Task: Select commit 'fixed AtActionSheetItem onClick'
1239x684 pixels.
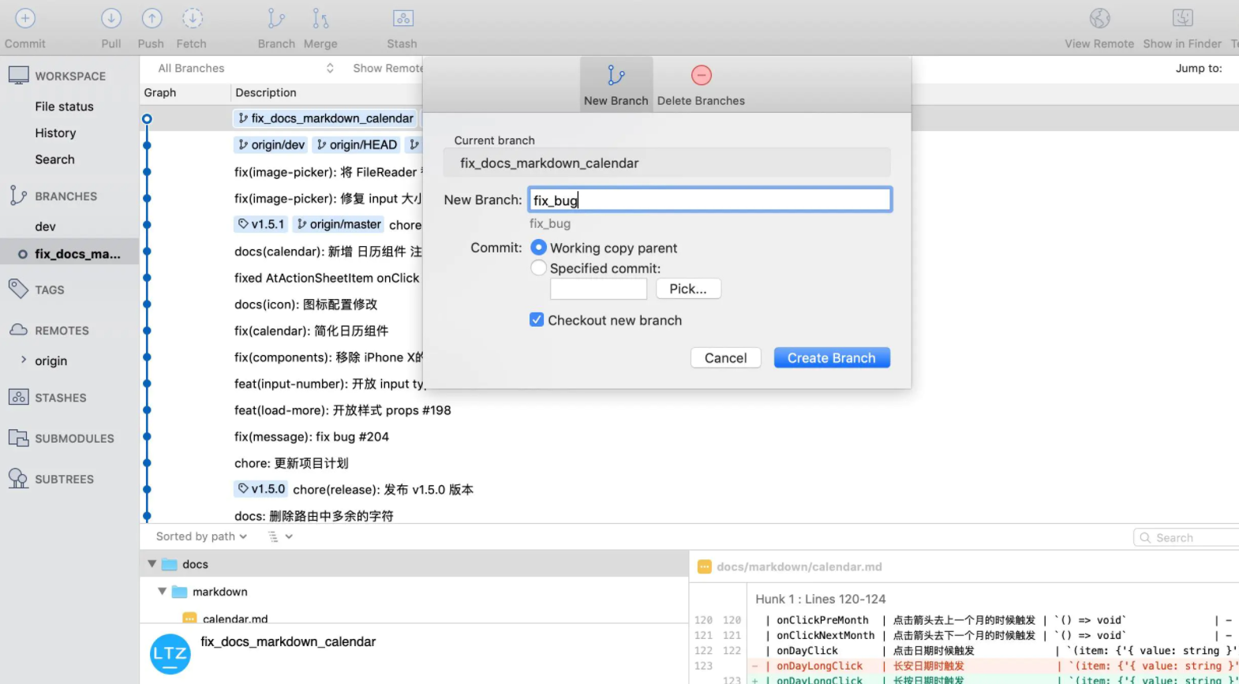Action: click(x=327, y=278)
